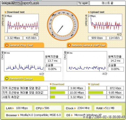126x120 pixels.
Task: Click the general ping 0.00% loss value
Action: click(53, 69)
